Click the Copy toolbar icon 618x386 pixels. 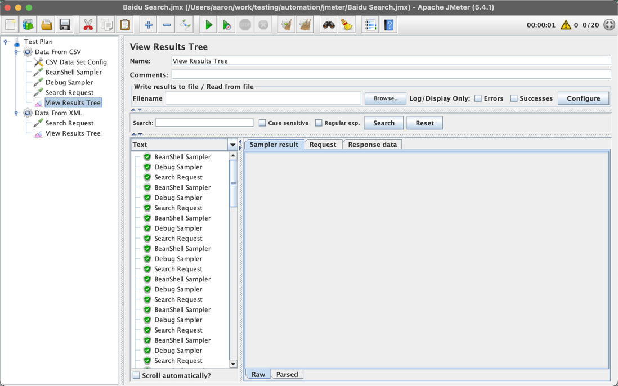click(106, 25)
